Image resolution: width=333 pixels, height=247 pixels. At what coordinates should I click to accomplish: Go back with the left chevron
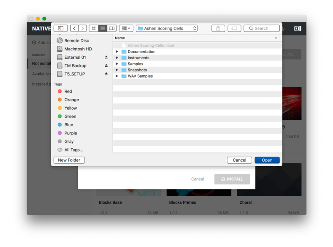click(75, 28)
